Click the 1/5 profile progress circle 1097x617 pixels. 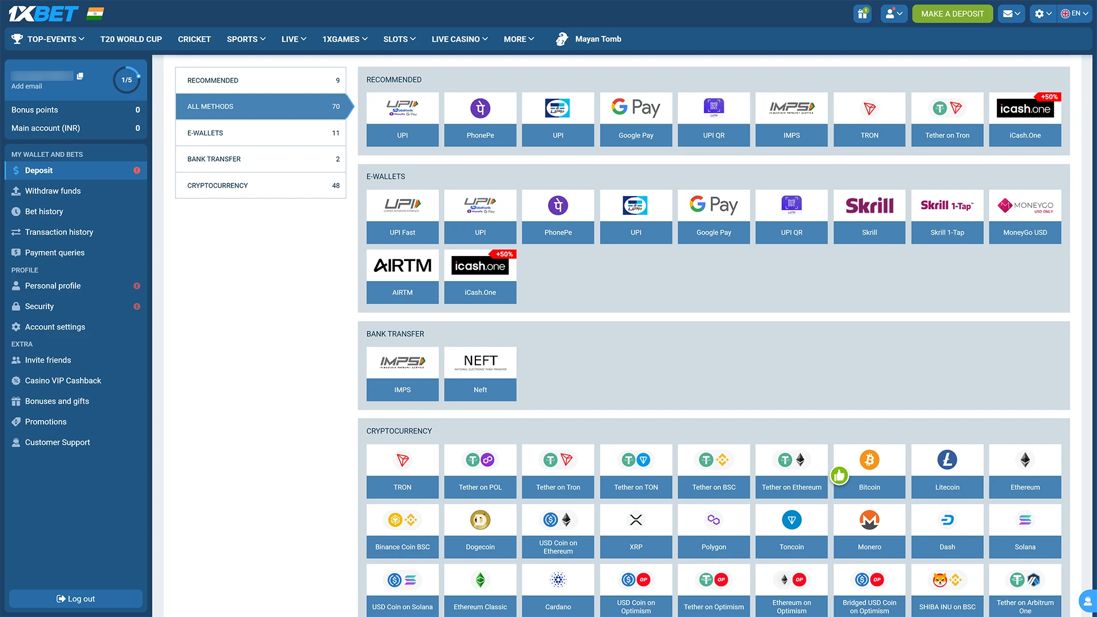(126, 80)
